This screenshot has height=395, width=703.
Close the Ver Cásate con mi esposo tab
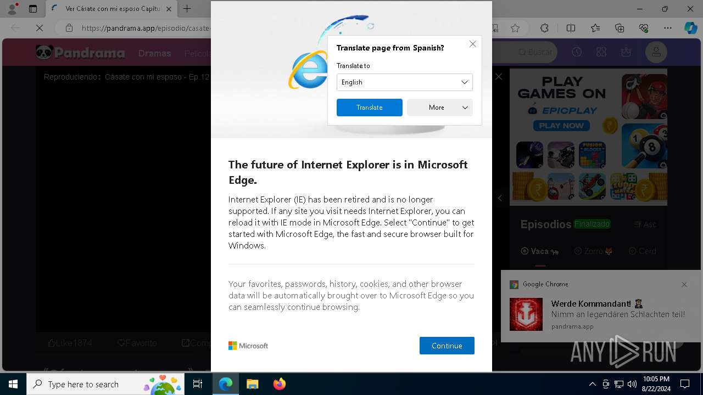click(169, 9)
